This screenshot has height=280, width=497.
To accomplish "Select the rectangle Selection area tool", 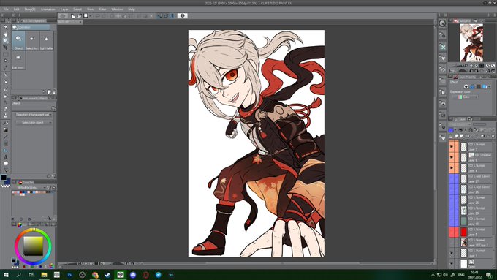I will [x=5, y=55].
